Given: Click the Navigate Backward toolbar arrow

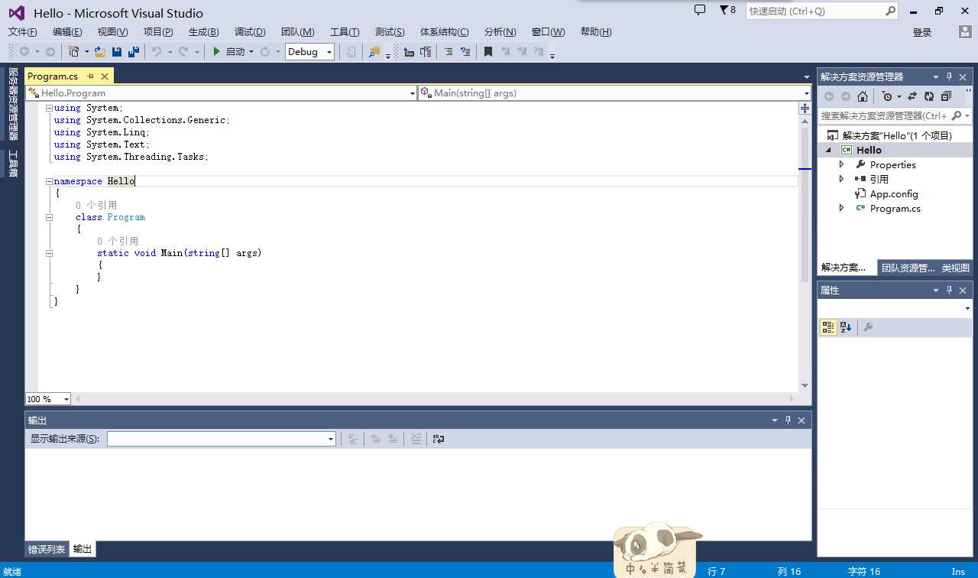Looking at the screenshot, I should (x=24, y=51).
